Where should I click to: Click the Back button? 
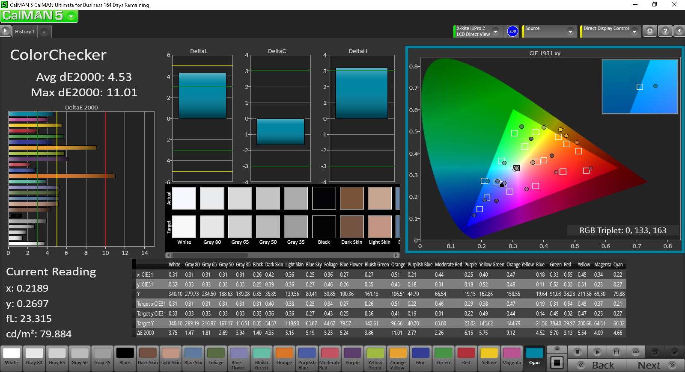pos(597,365)
